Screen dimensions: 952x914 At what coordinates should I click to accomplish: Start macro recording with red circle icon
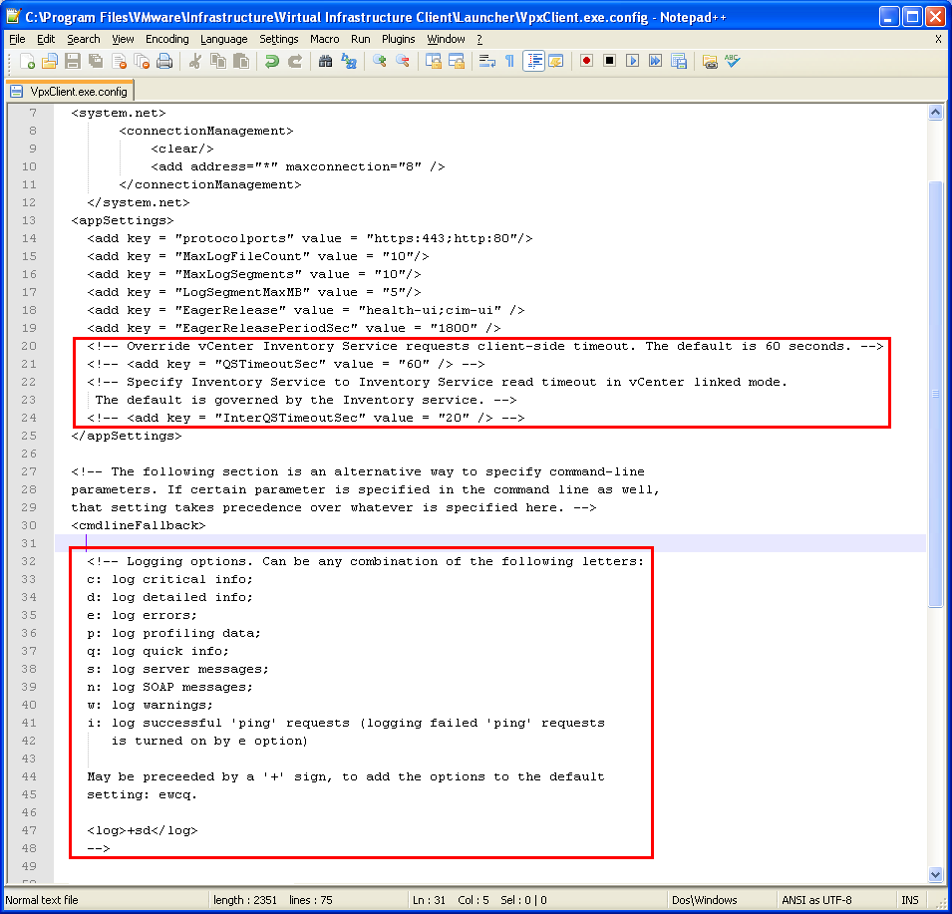point(587,61)
